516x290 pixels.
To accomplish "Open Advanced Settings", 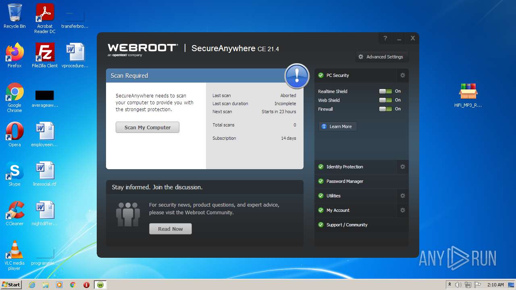I will [x=382, y=57].
